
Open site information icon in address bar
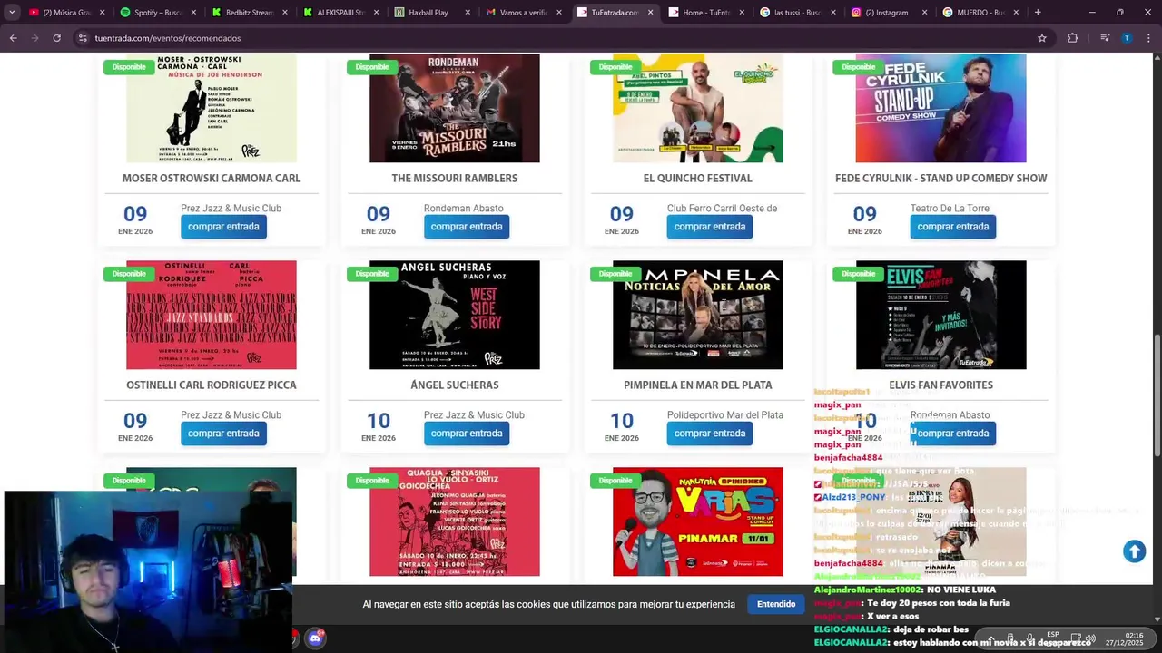pyautogui.click(x=83, y=38)
